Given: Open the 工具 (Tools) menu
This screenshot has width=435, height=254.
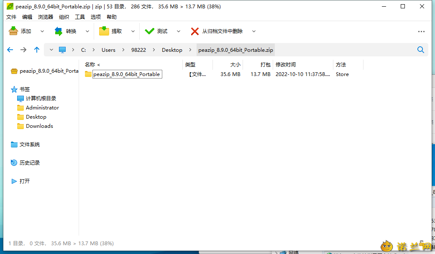Looking at the screenshot, I should (80, 17).
